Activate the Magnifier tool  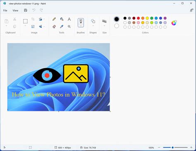tap(69, 26)
